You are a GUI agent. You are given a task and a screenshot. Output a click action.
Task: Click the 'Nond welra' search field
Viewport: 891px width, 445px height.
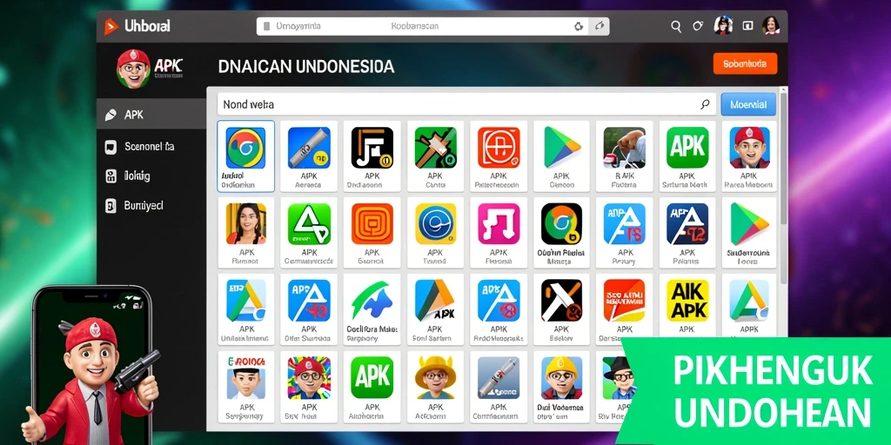(x=466, y=104)
